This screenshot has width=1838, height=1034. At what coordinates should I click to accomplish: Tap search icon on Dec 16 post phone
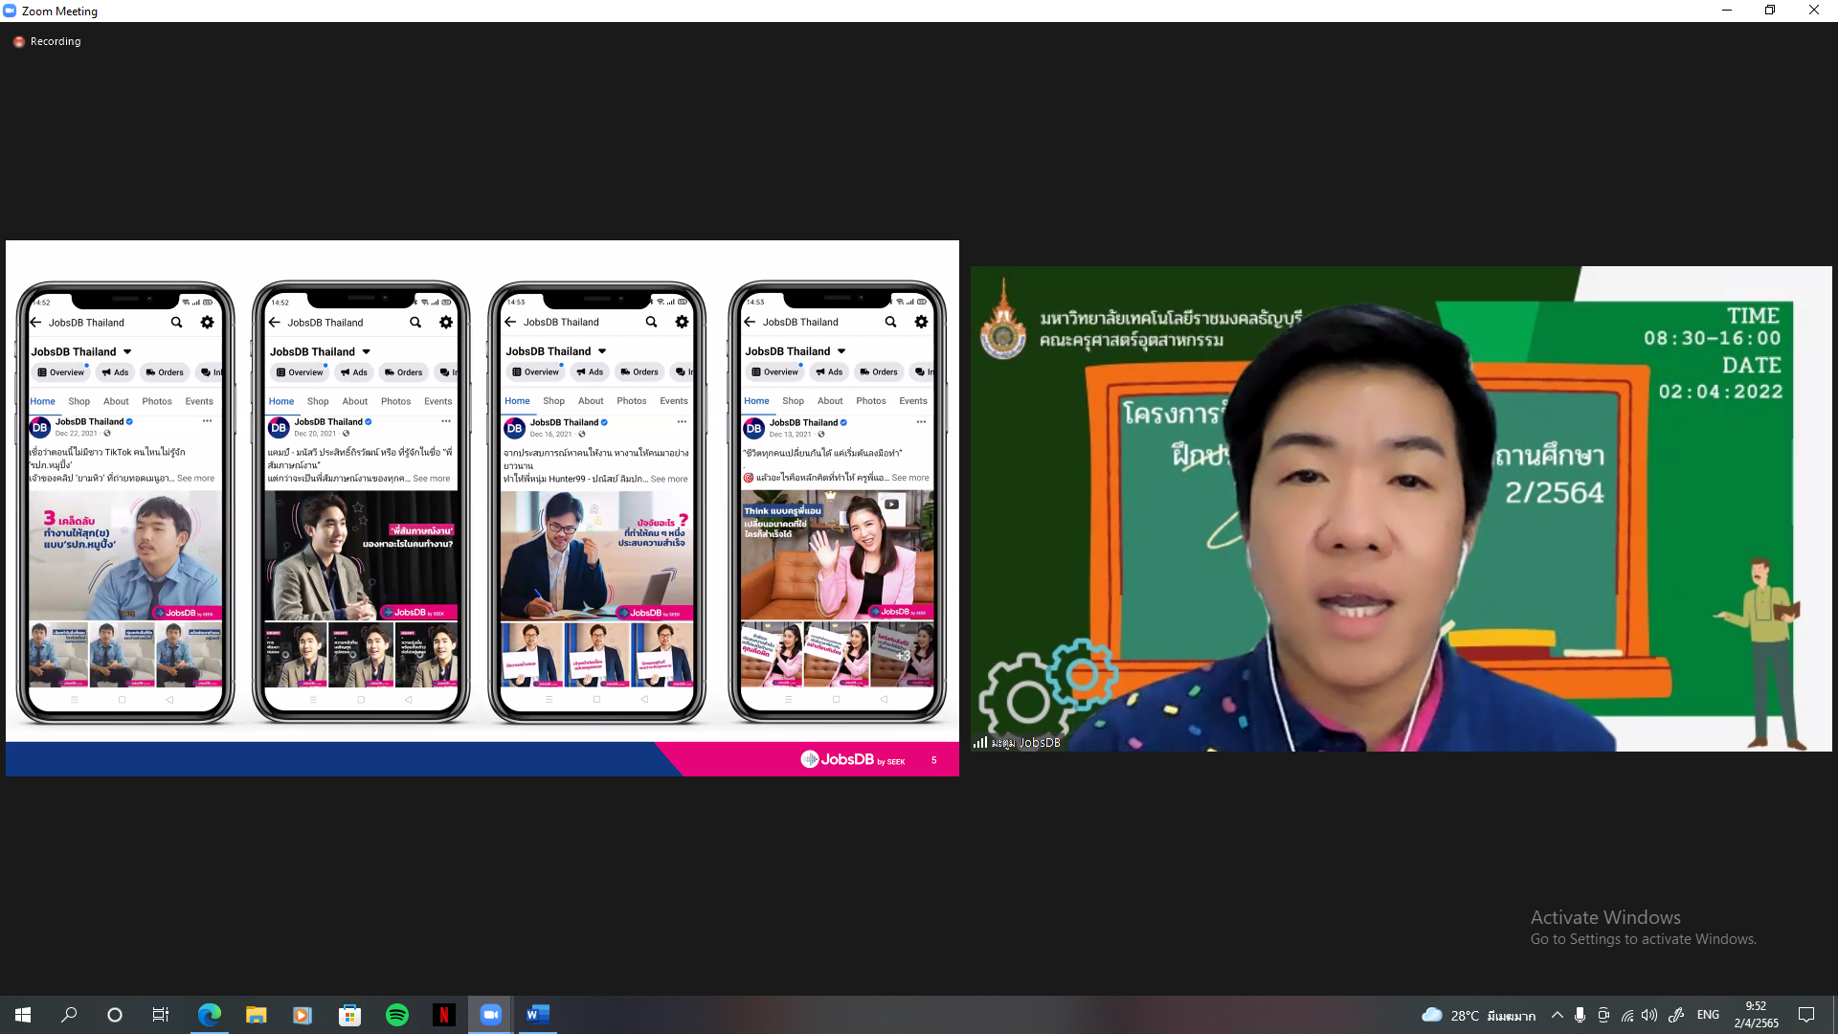tap(651, 322)
